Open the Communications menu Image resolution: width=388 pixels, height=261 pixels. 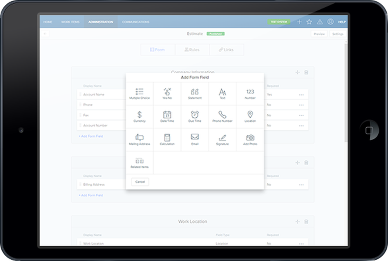(135, 22)
